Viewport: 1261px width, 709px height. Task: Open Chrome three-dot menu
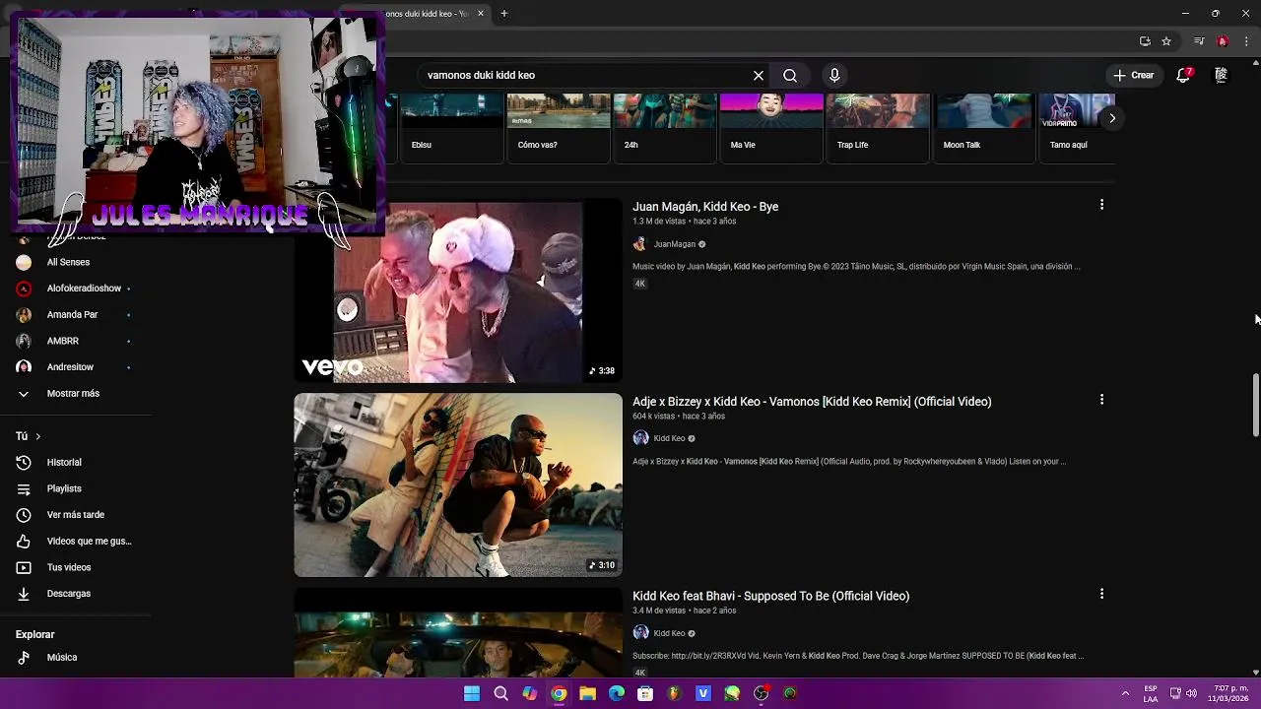click(x=1246, y=41)
